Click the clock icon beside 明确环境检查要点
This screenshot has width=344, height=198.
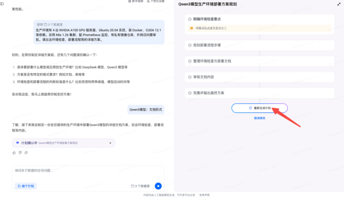190,19
